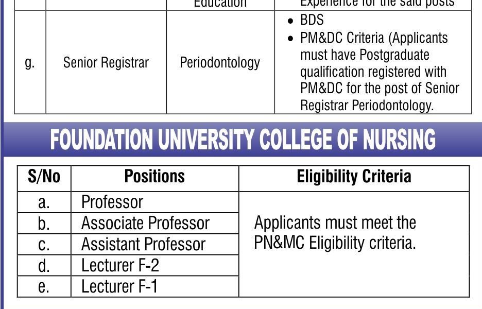Screen dimensions: 482x309
Task: Click the Eligibility Criteria column header
Action: (x=354, y=177)
